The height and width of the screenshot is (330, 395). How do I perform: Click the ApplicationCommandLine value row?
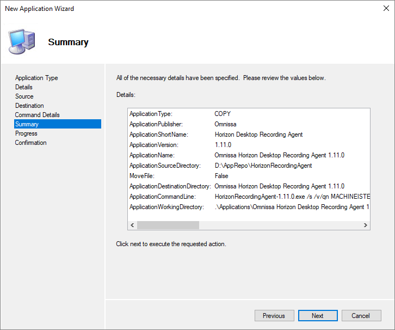tap(292, 197)
